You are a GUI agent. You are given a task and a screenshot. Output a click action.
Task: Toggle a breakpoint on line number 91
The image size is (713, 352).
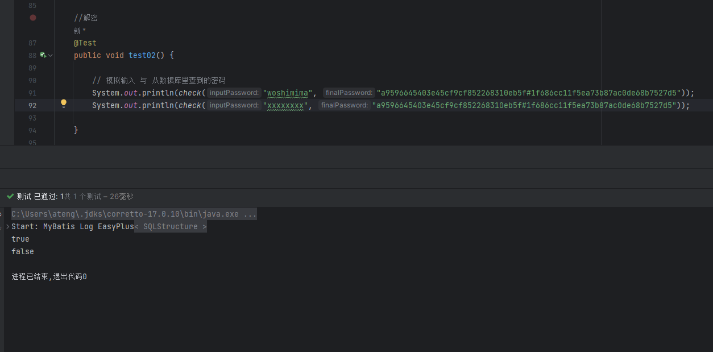tap(32, 93)
